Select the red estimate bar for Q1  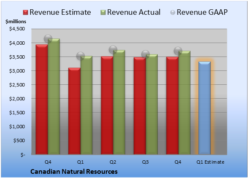(x=74, y=111)
